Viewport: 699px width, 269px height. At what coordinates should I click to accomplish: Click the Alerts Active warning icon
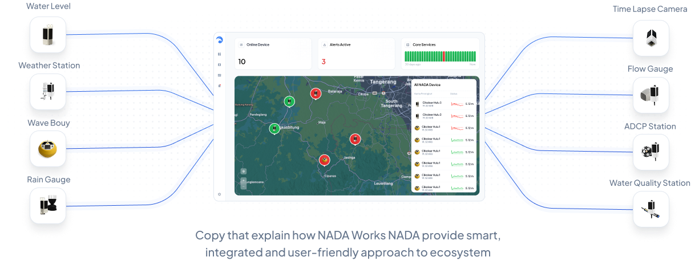[x=325, y=44]
